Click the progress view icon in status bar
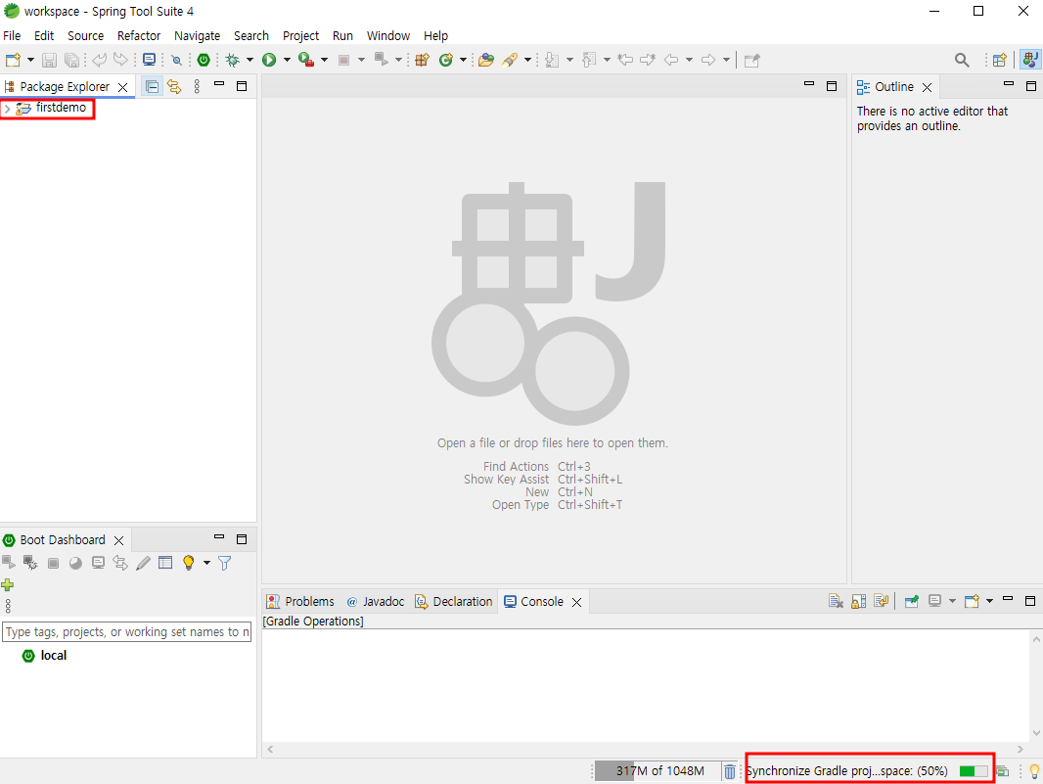This screenshot has width=1043, height=784. 1003,771
